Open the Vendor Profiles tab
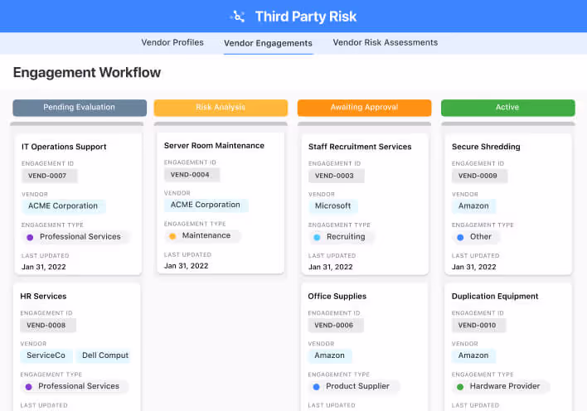Image resolution: width=587 pixels, height=411 pixels. (x=172, y=43)
